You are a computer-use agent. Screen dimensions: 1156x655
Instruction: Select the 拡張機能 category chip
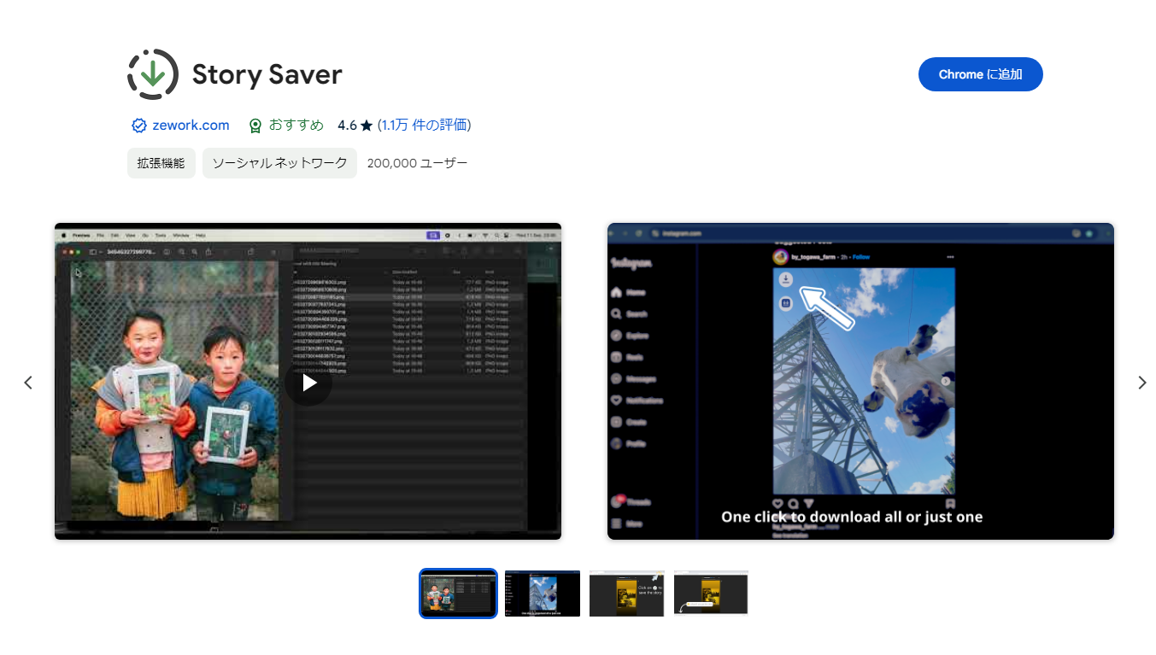tap(161, 163)
